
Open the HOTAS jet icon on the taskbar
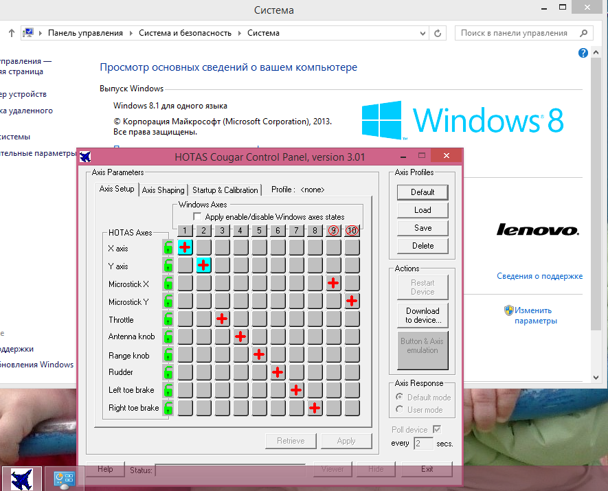click(x=22, y=480)
